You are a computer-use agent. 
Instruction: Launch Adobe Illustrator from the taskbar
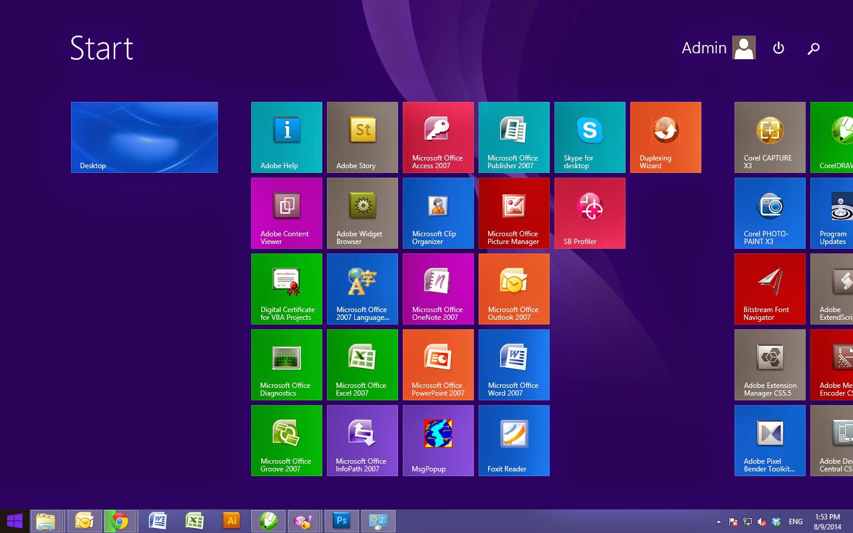(232, 521)
